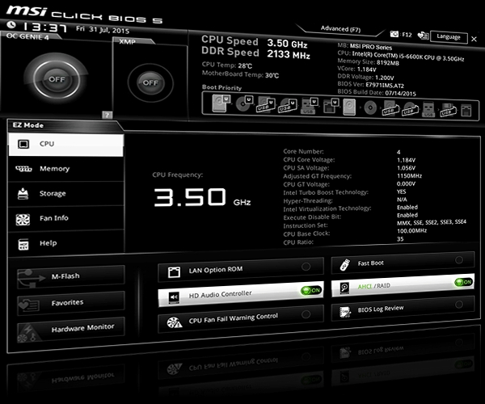Screen dimensions: 485x404
Task: Click the DDR Voltage 1.200V value
Action: tap(385, 78)
